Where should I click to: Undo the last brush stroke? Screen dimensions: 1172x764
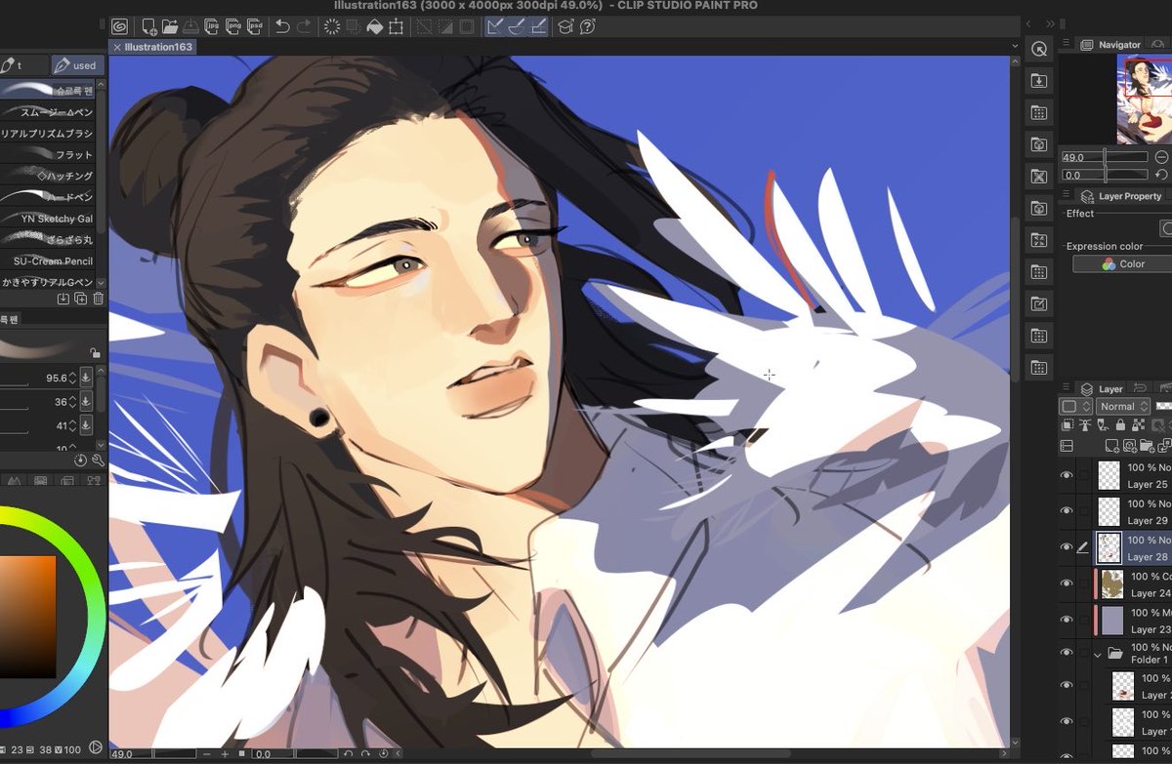(x=283, y=26)
